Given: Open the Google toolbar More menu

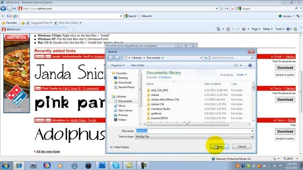Looking at the screenshot, I should click(147, 16).
